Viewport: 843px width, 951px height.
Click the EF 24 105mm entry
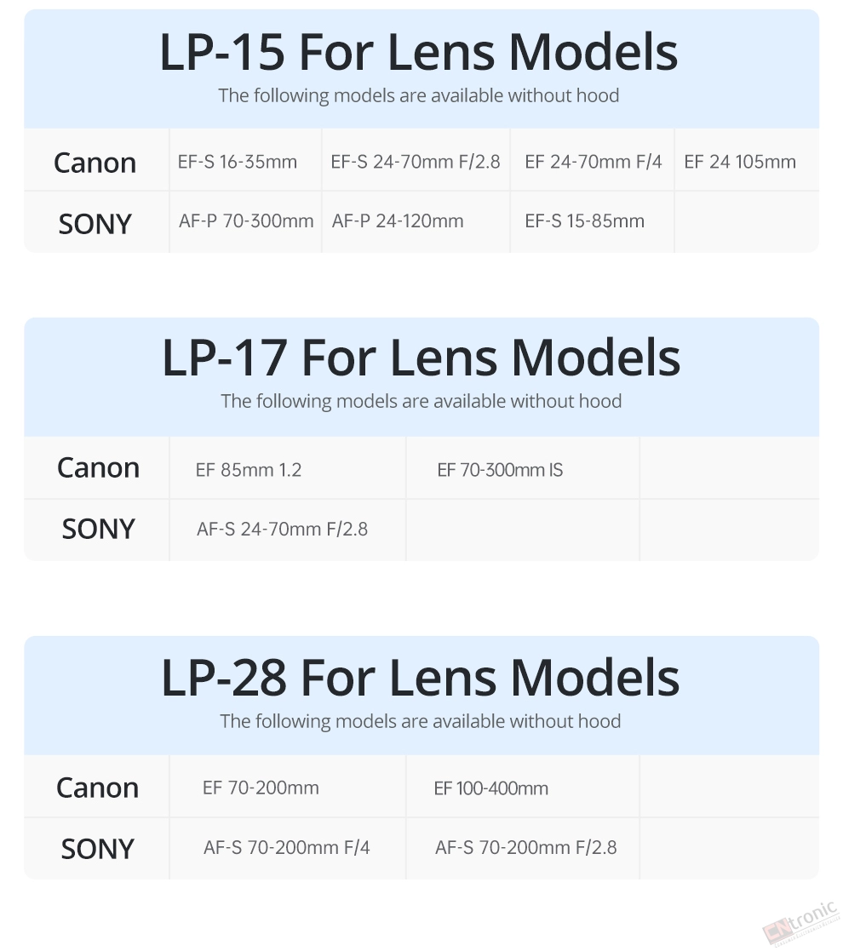[x=740, y=162]
